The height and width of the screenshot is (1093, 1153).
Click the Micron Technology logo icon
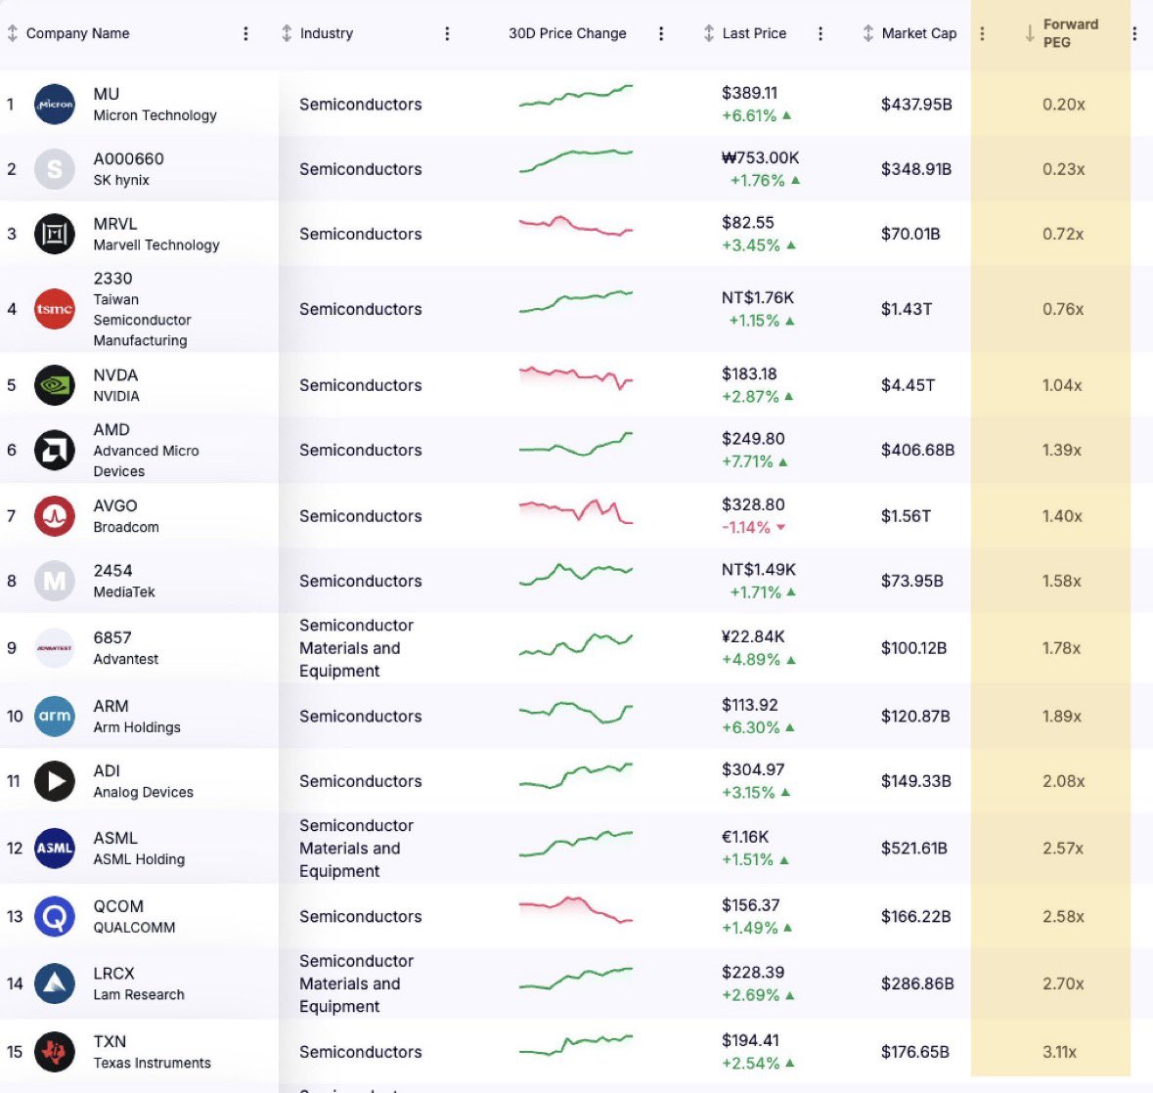point(55,104)
